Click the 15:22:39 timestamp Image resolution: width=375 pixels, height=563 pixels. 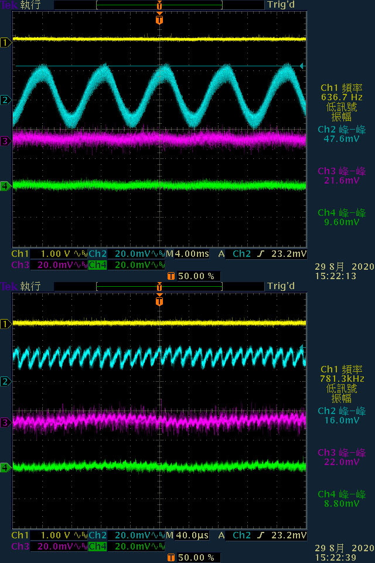point(336,558)
